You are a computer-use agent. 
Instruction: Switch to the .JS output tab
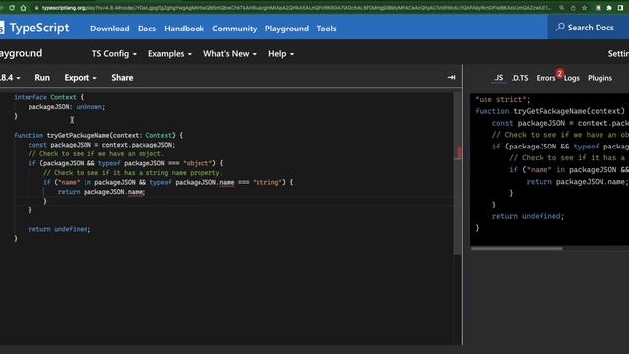click(x=498, y=78)
